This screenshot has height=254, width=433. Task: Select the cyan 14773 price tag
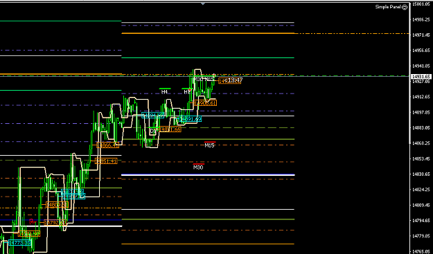[x=20, y=243]
